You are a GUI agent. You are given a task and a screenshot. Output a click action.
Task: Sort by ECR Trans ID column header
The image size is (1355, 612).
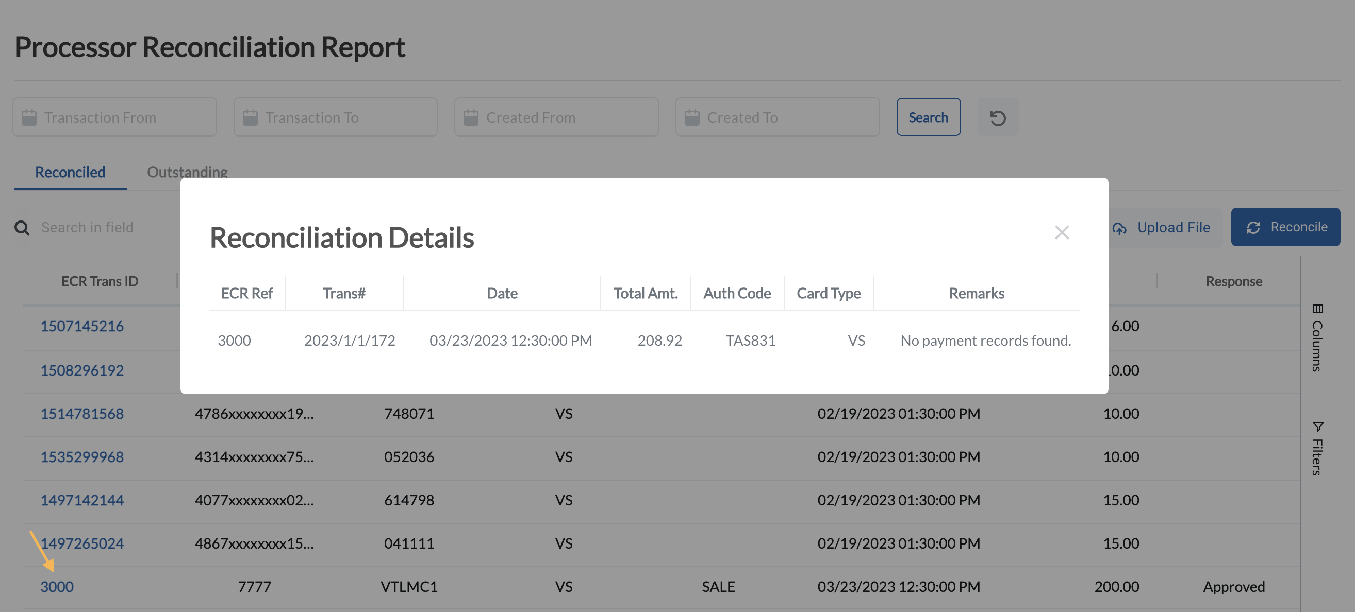(x=100, y=281)
